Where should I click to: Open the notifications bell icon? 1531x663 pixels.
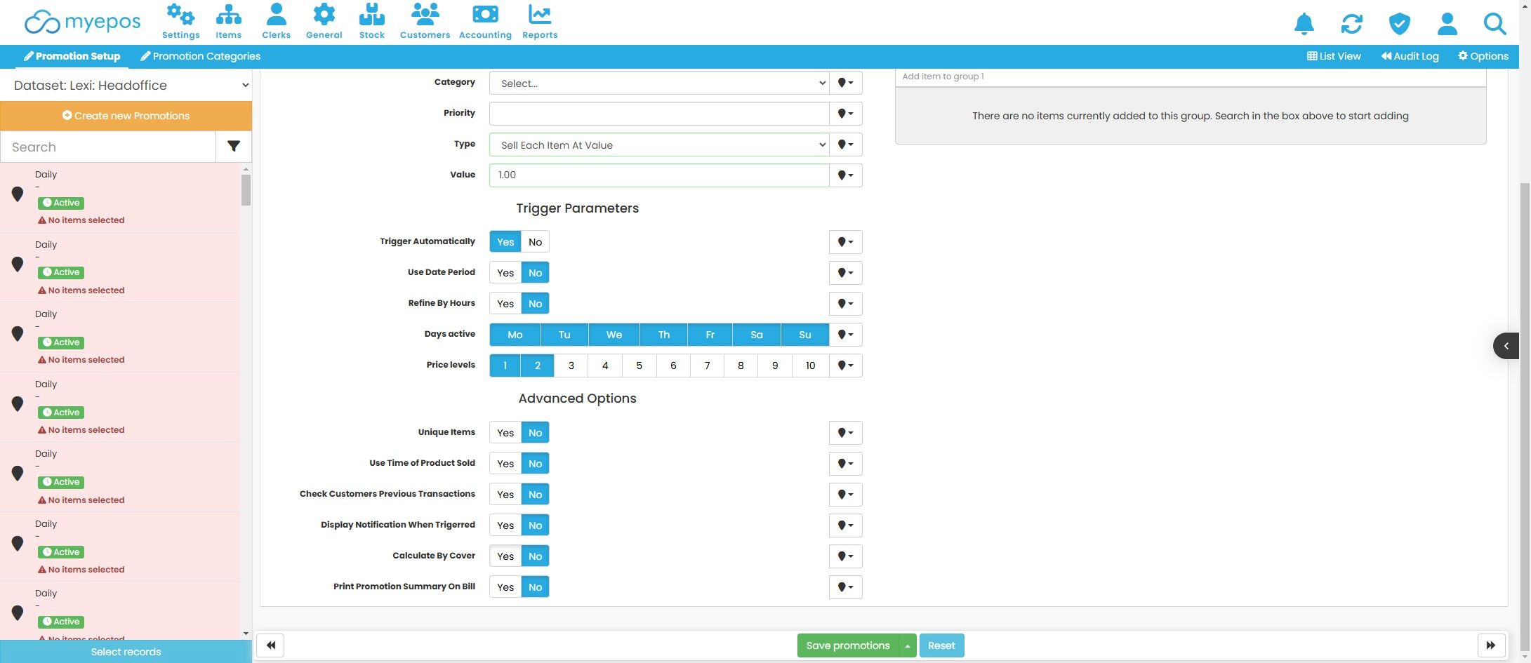[1304, 24]
